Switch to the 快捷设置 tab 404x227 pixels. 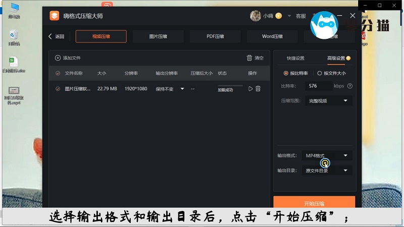click(295, 58)
